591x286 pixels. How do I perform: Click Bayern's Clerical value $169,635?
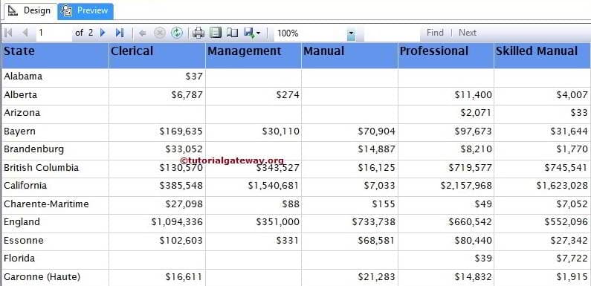point(181,131)
